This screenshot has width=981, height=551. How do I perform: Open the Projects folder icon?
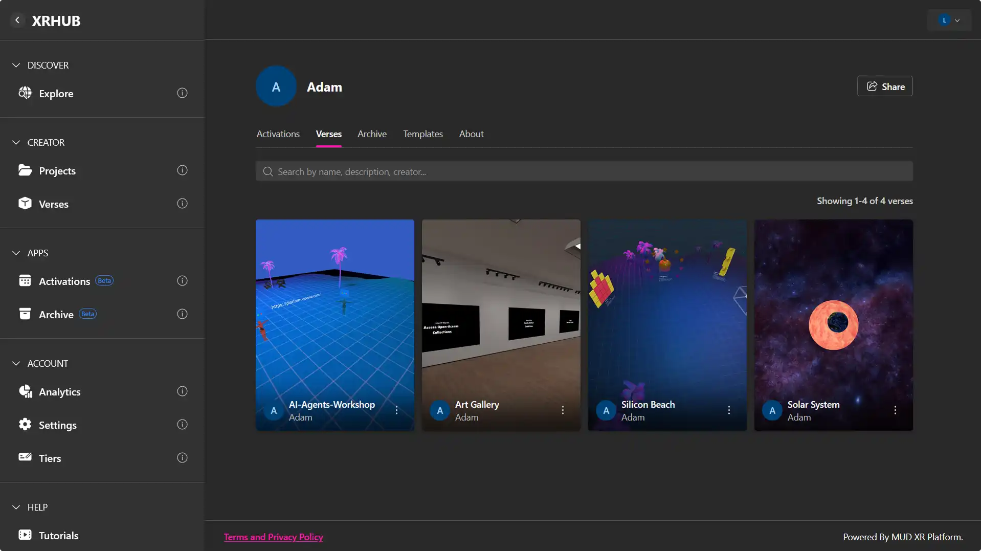pos(25,170)
